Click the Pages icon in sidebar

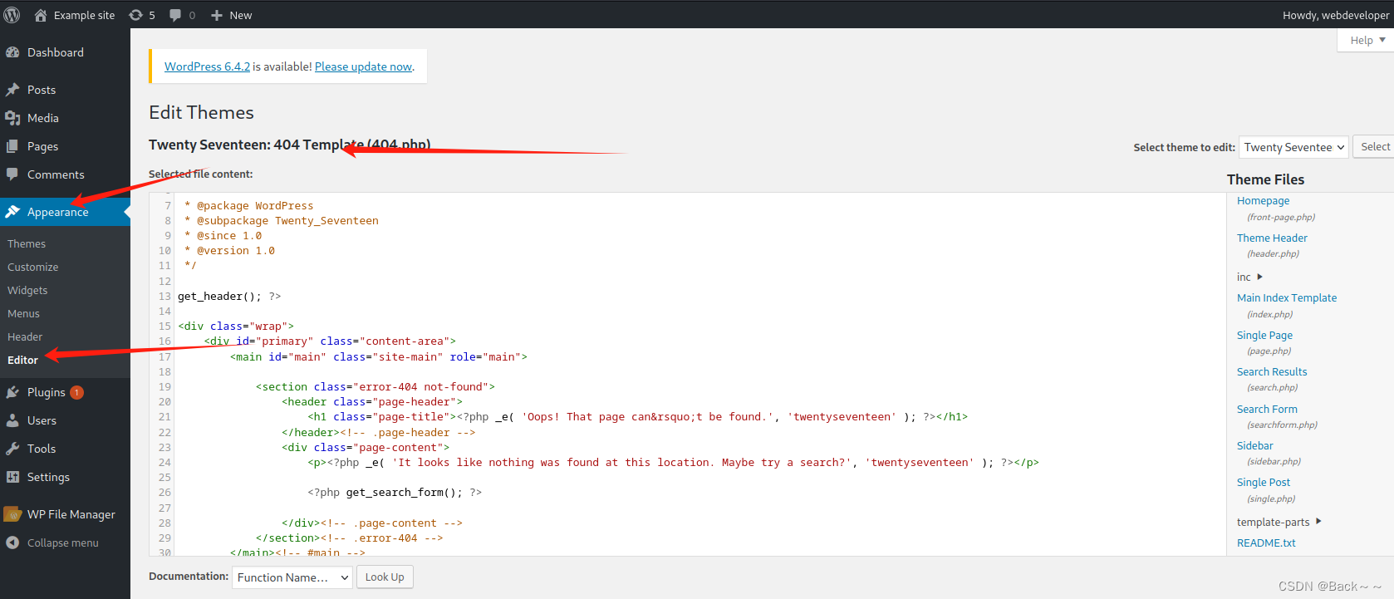(x=12, y=146)
